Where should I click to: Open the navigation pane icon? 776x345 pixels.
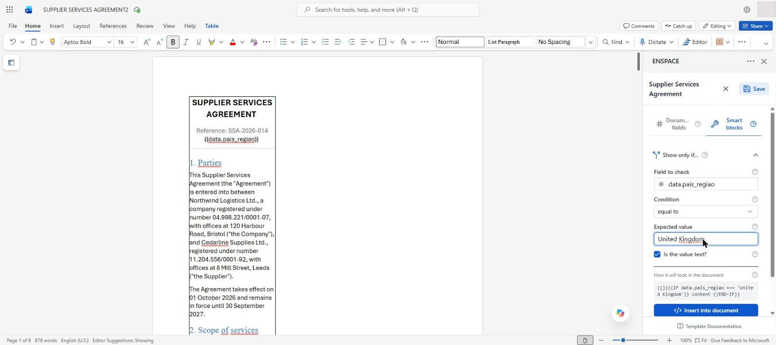pos(11,63)
